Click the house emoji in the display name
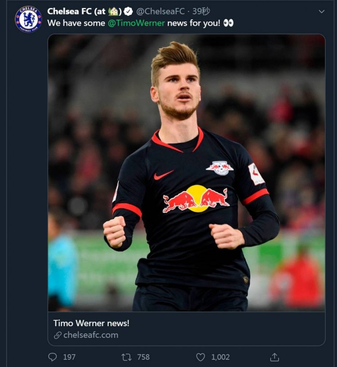 [x=113, y=12]
